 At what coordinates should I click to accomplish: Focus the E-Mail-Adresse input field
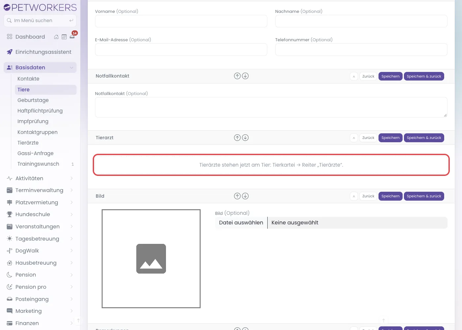point(181,49)
